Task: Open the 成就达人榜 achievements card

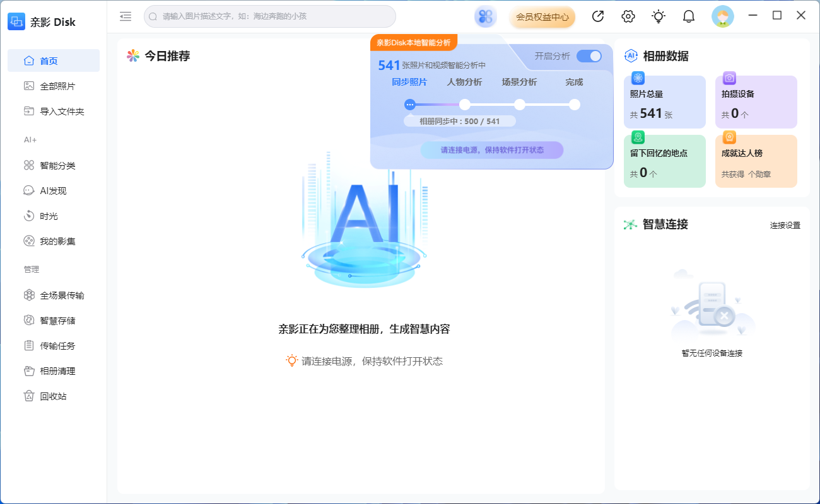Action: coord(756,161)
